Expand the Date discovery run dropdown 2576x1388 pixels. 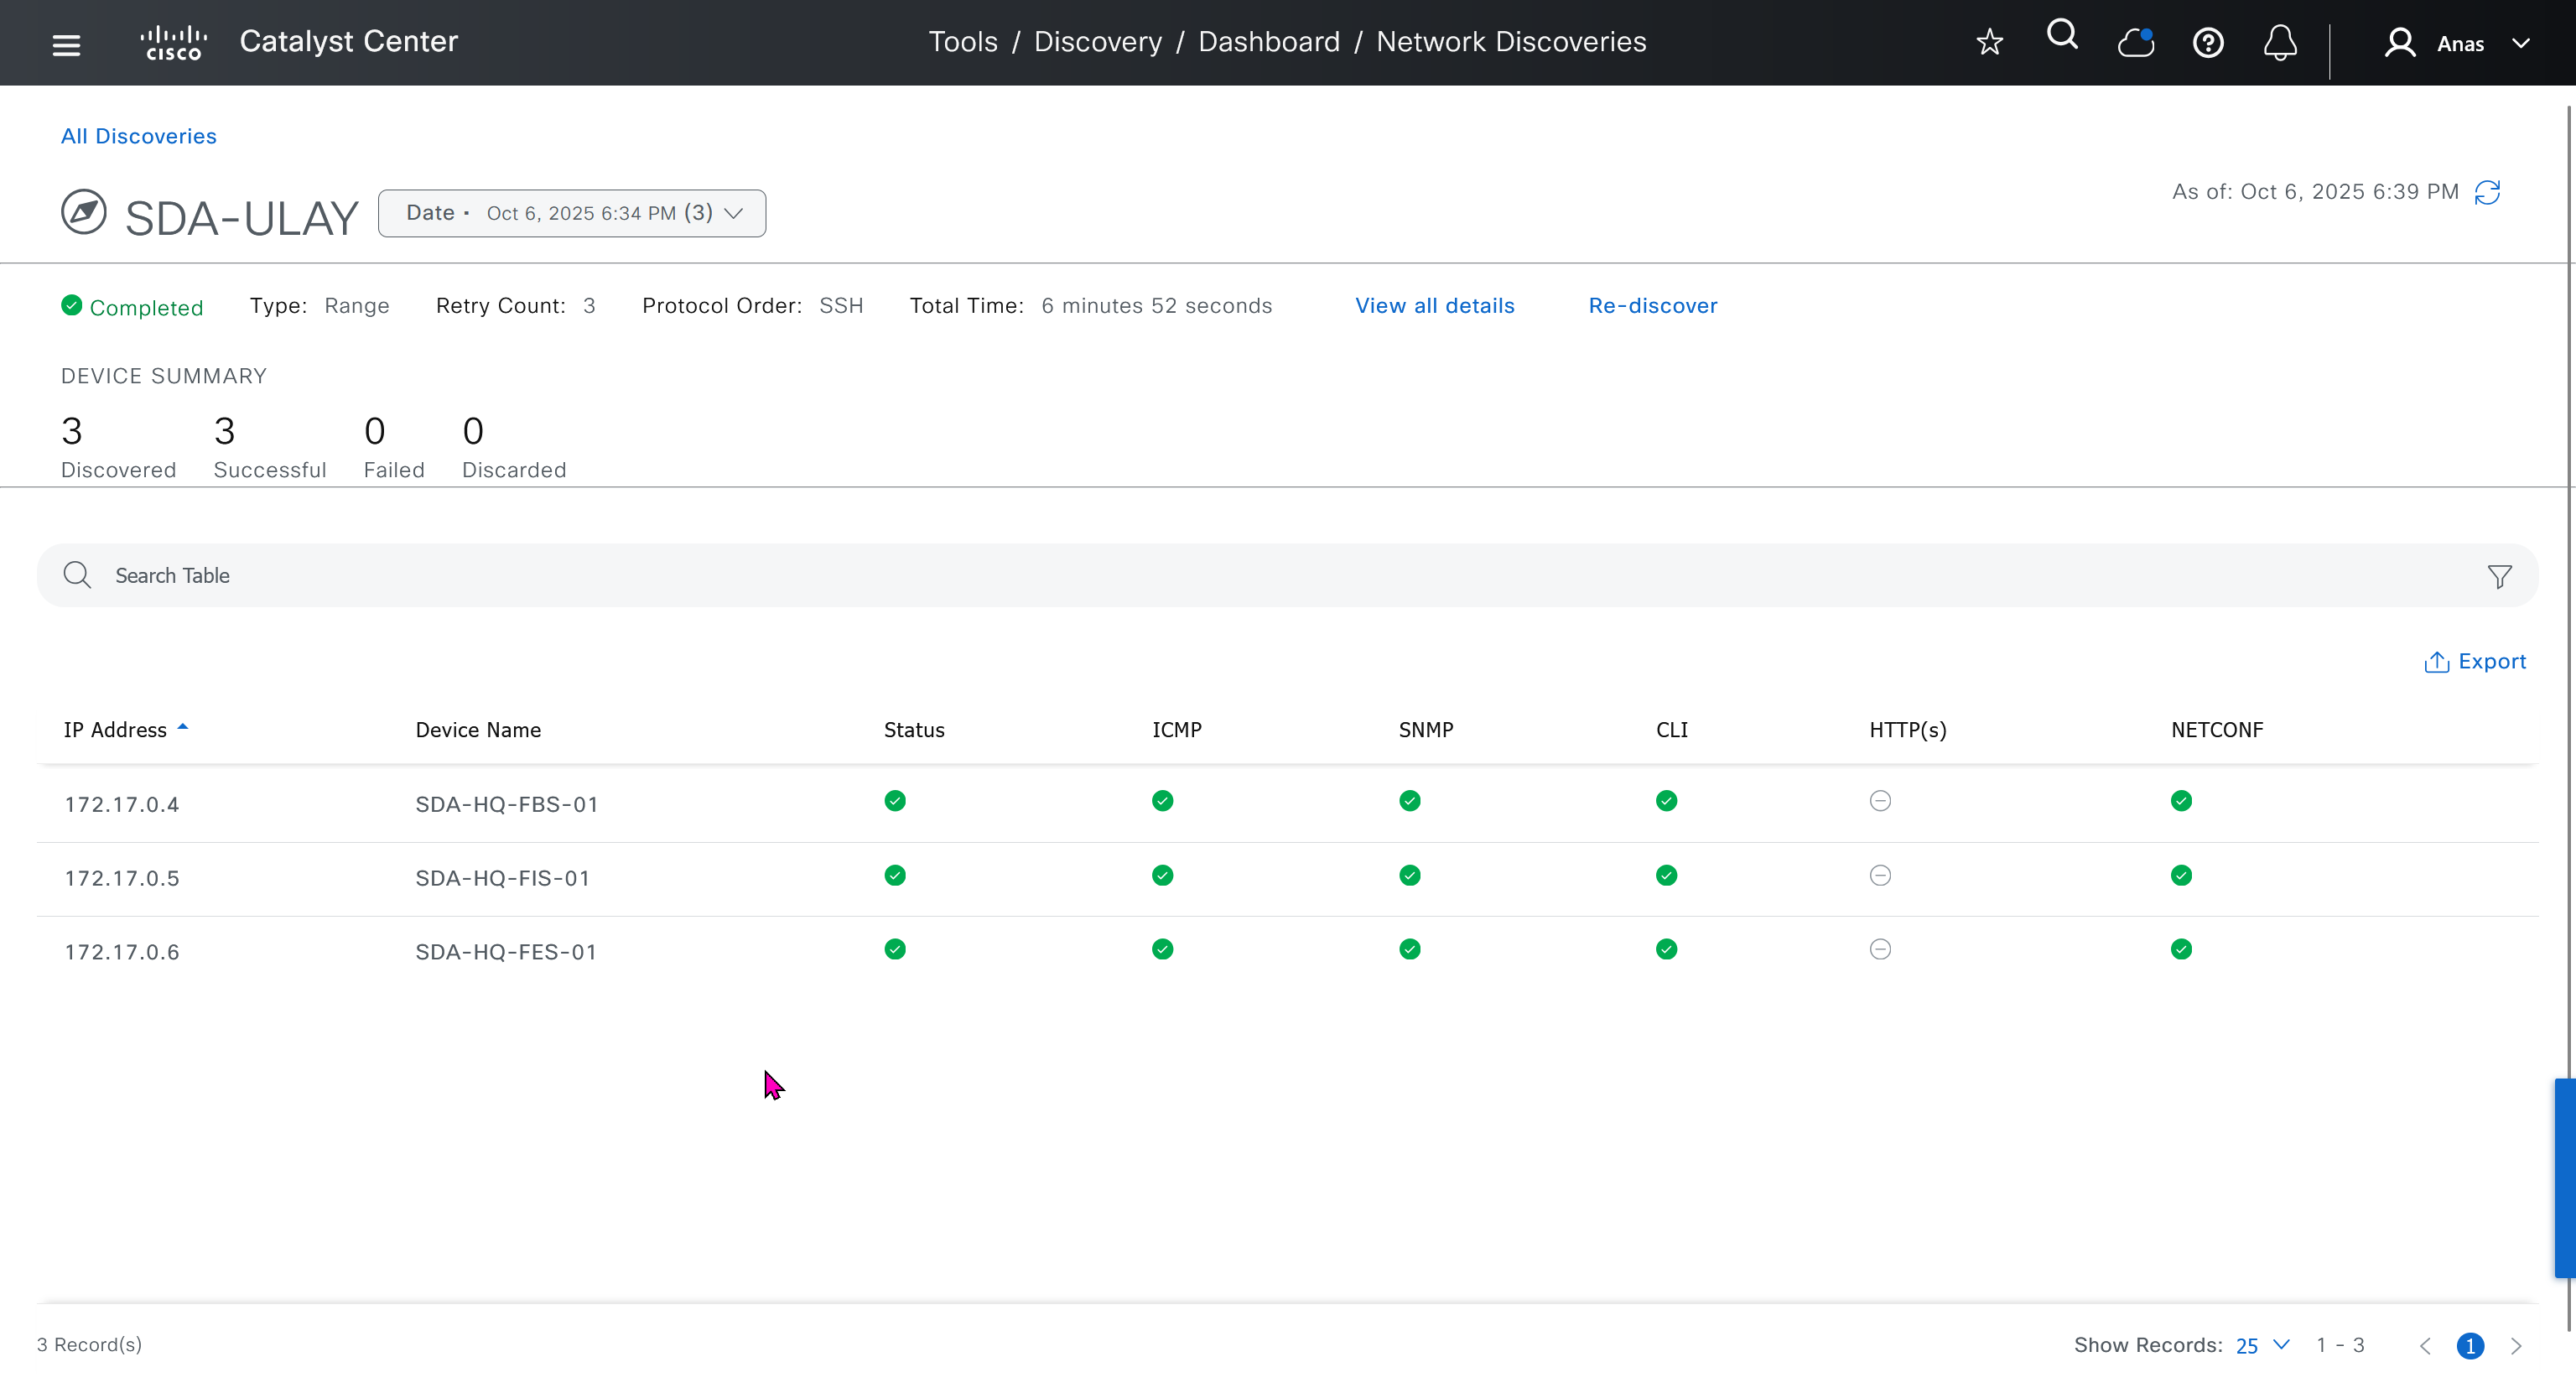tap(571, 213)
